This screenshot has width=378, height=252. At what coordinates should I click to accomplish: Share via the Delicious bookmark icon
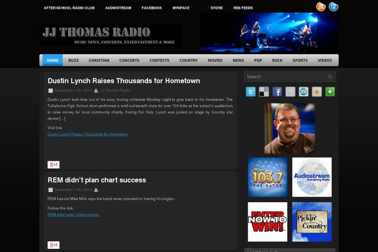[264, 92]
